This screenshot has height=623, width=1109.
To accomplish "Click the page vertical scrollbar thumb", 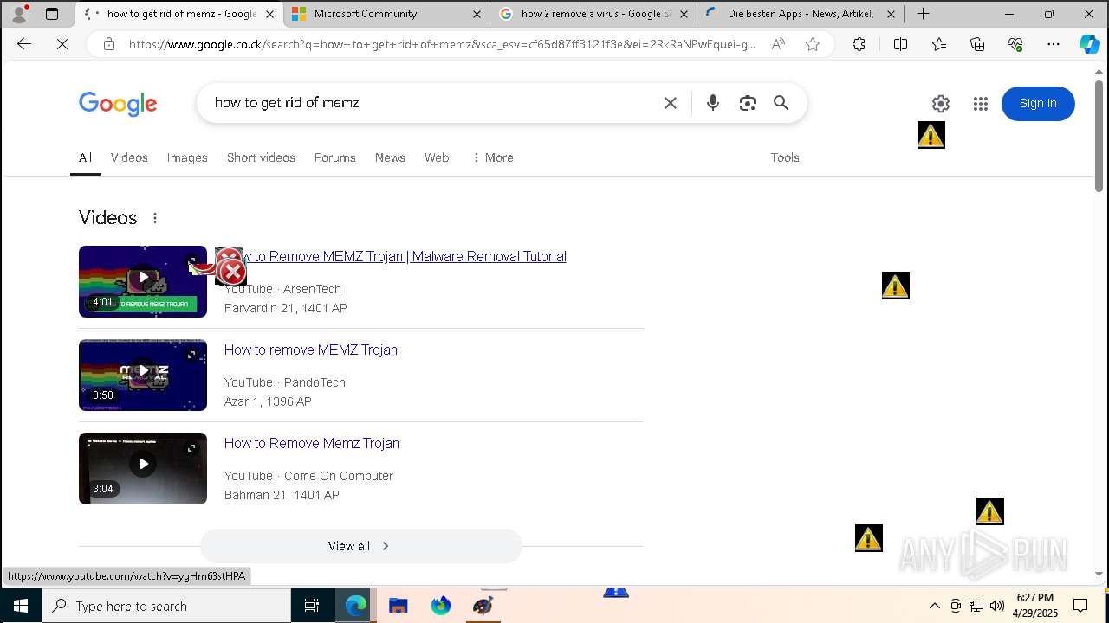I will [x=1099, y=134].
